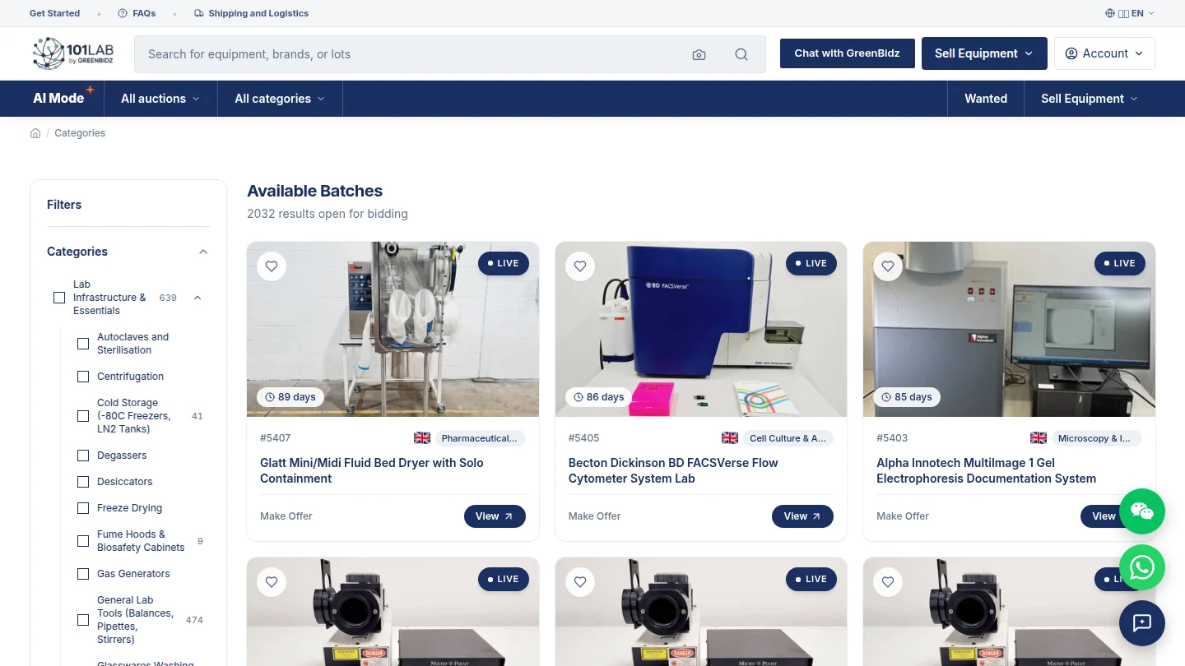Check the Gas Generators filter
This screenshot has width=1185, height=666.
83,574
